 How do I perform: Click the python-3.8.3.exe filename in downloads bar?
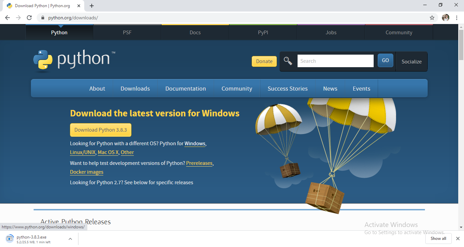click(32, 237)
